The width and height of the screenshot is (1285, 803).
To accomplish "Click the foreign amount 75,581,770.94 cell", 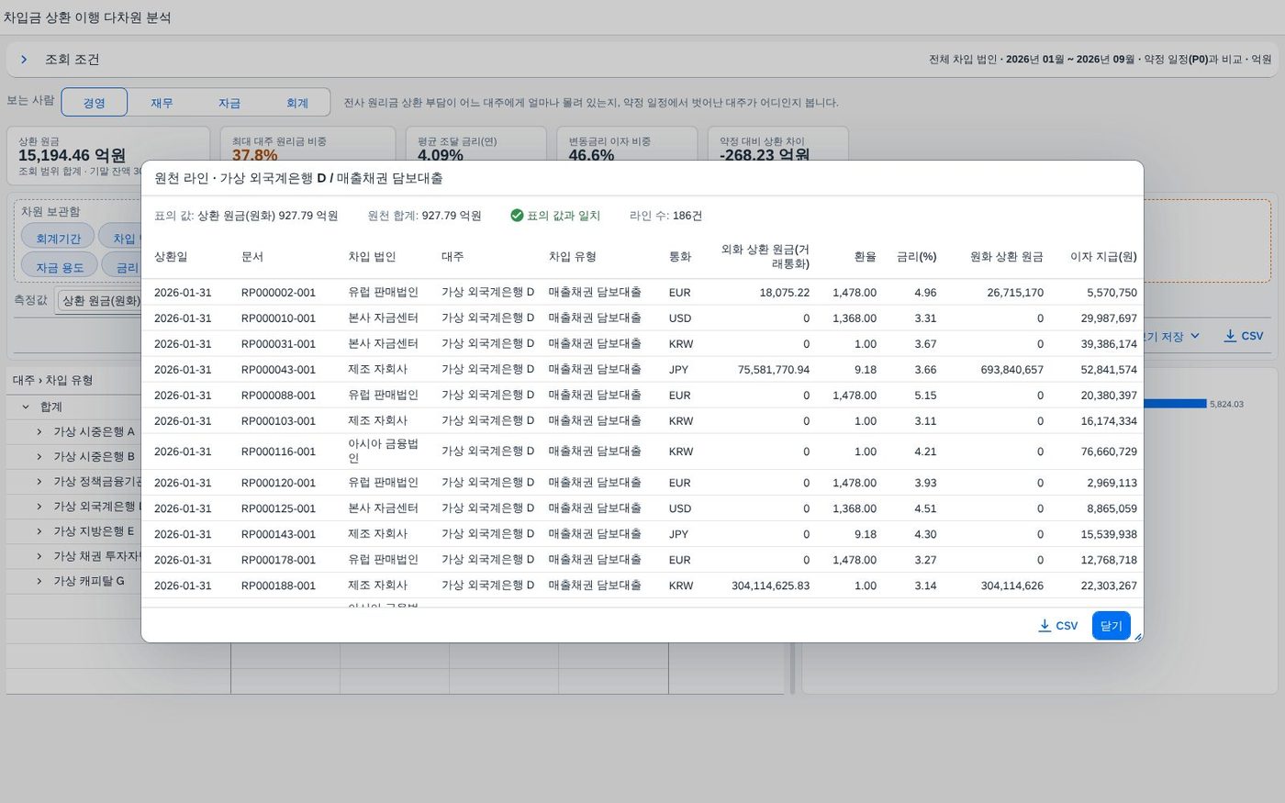I will pos(774,370).
